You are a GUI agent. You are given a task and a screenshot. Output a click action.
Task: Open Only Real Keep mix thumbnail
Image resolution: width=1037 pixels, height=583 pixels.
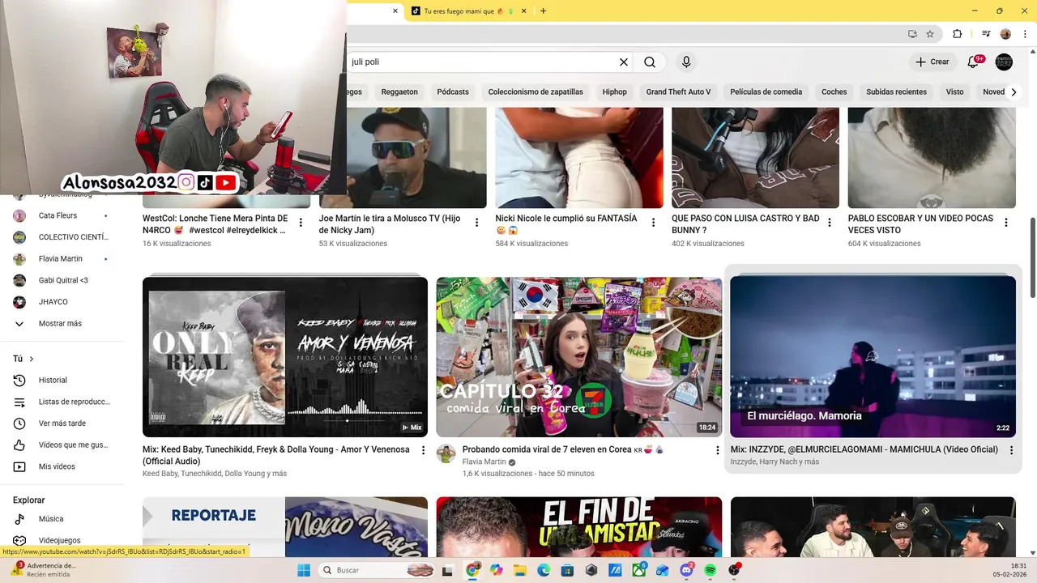click(285, 357)
